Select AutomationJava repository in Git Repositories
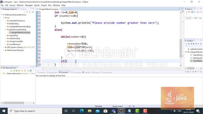The height and width of the screenshot is (114, 203). (19, 73)
